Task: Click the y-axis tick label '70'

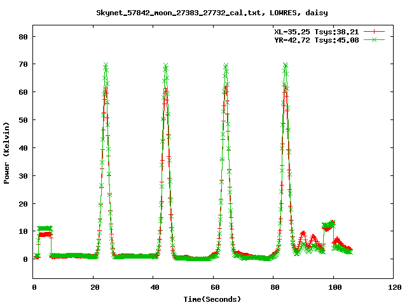Action: pos(23,64)
